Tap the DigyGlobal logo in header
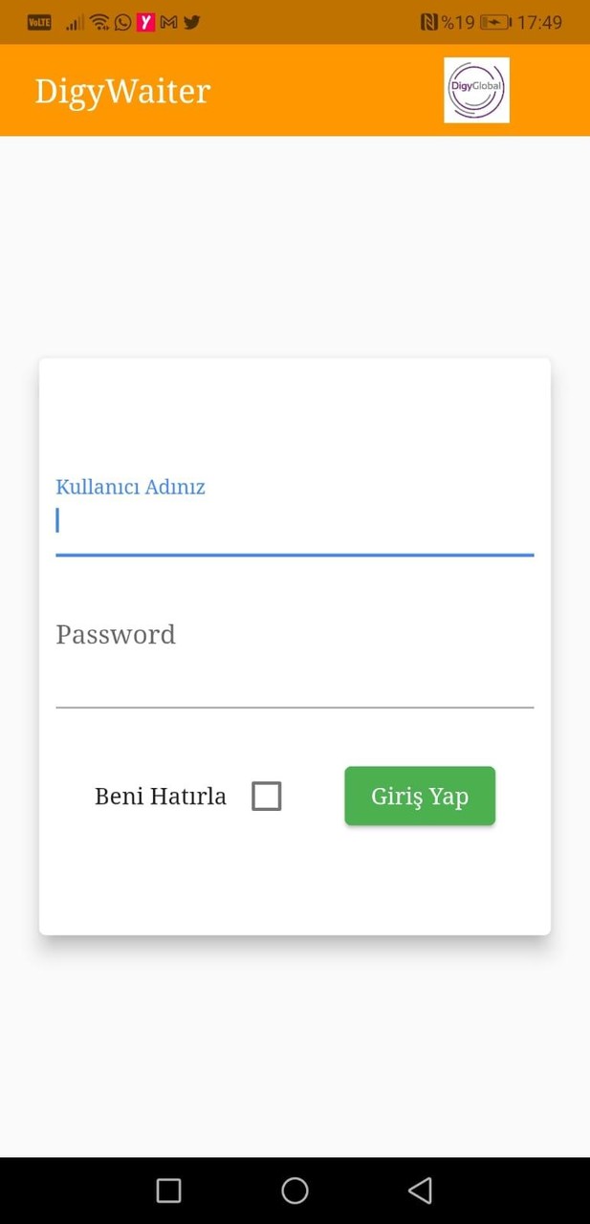The image size is (590, 1224). coord(476,90)
